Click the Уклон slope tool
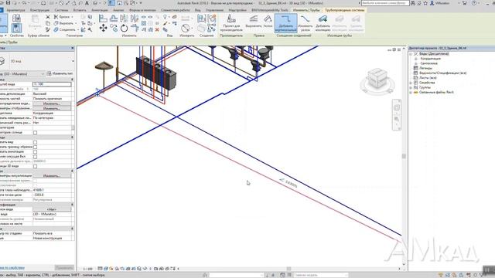495x278 pixels. point(268,21)
